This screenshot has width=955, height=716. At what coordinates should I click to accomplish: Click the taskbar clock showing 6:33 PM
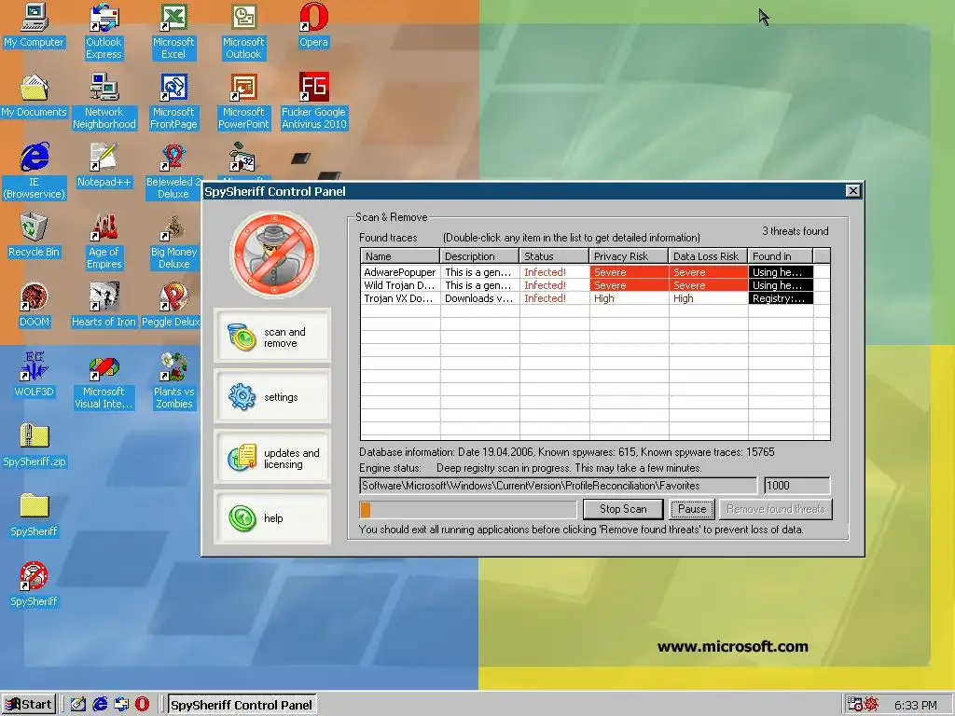click(x=916, y=706)
